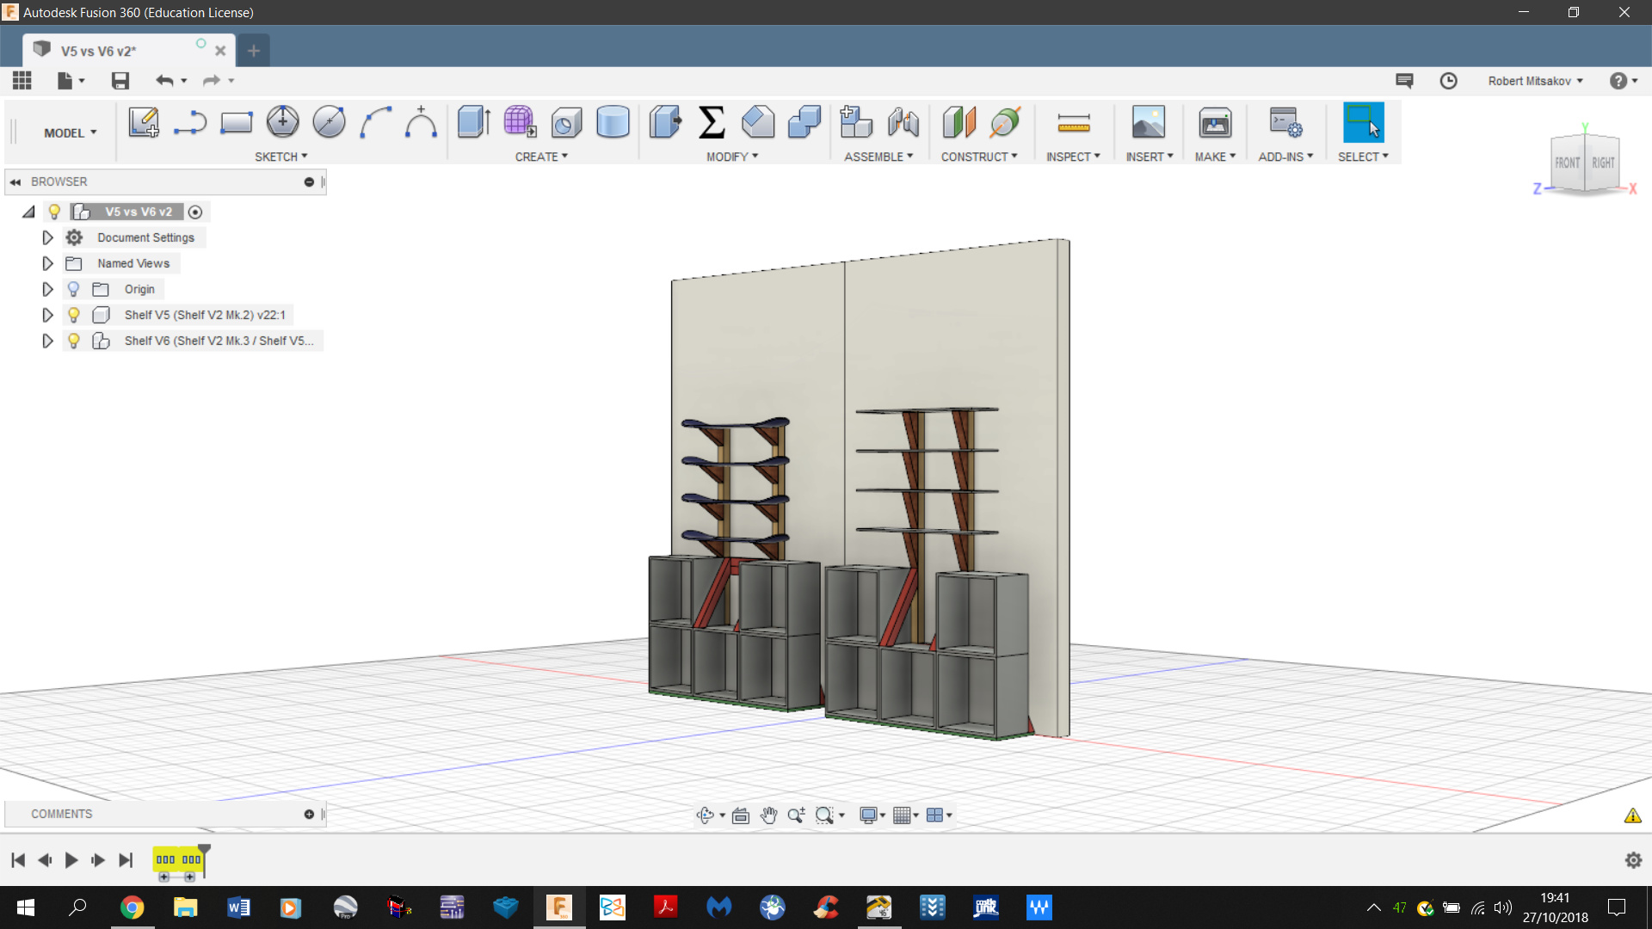Click the Offset Plane construct icon
The image size is (1652, 929).
pos(959,122)
